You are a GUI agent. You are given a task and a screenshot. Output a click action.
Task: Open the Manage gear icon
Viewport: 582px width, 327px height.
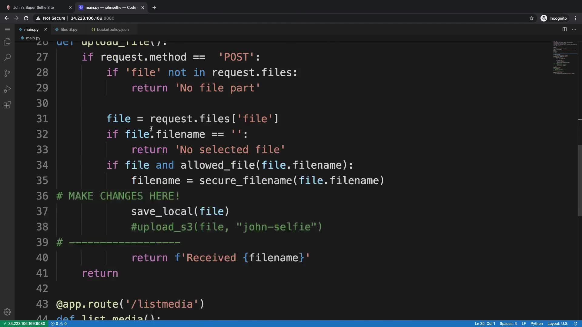(7, 312)
